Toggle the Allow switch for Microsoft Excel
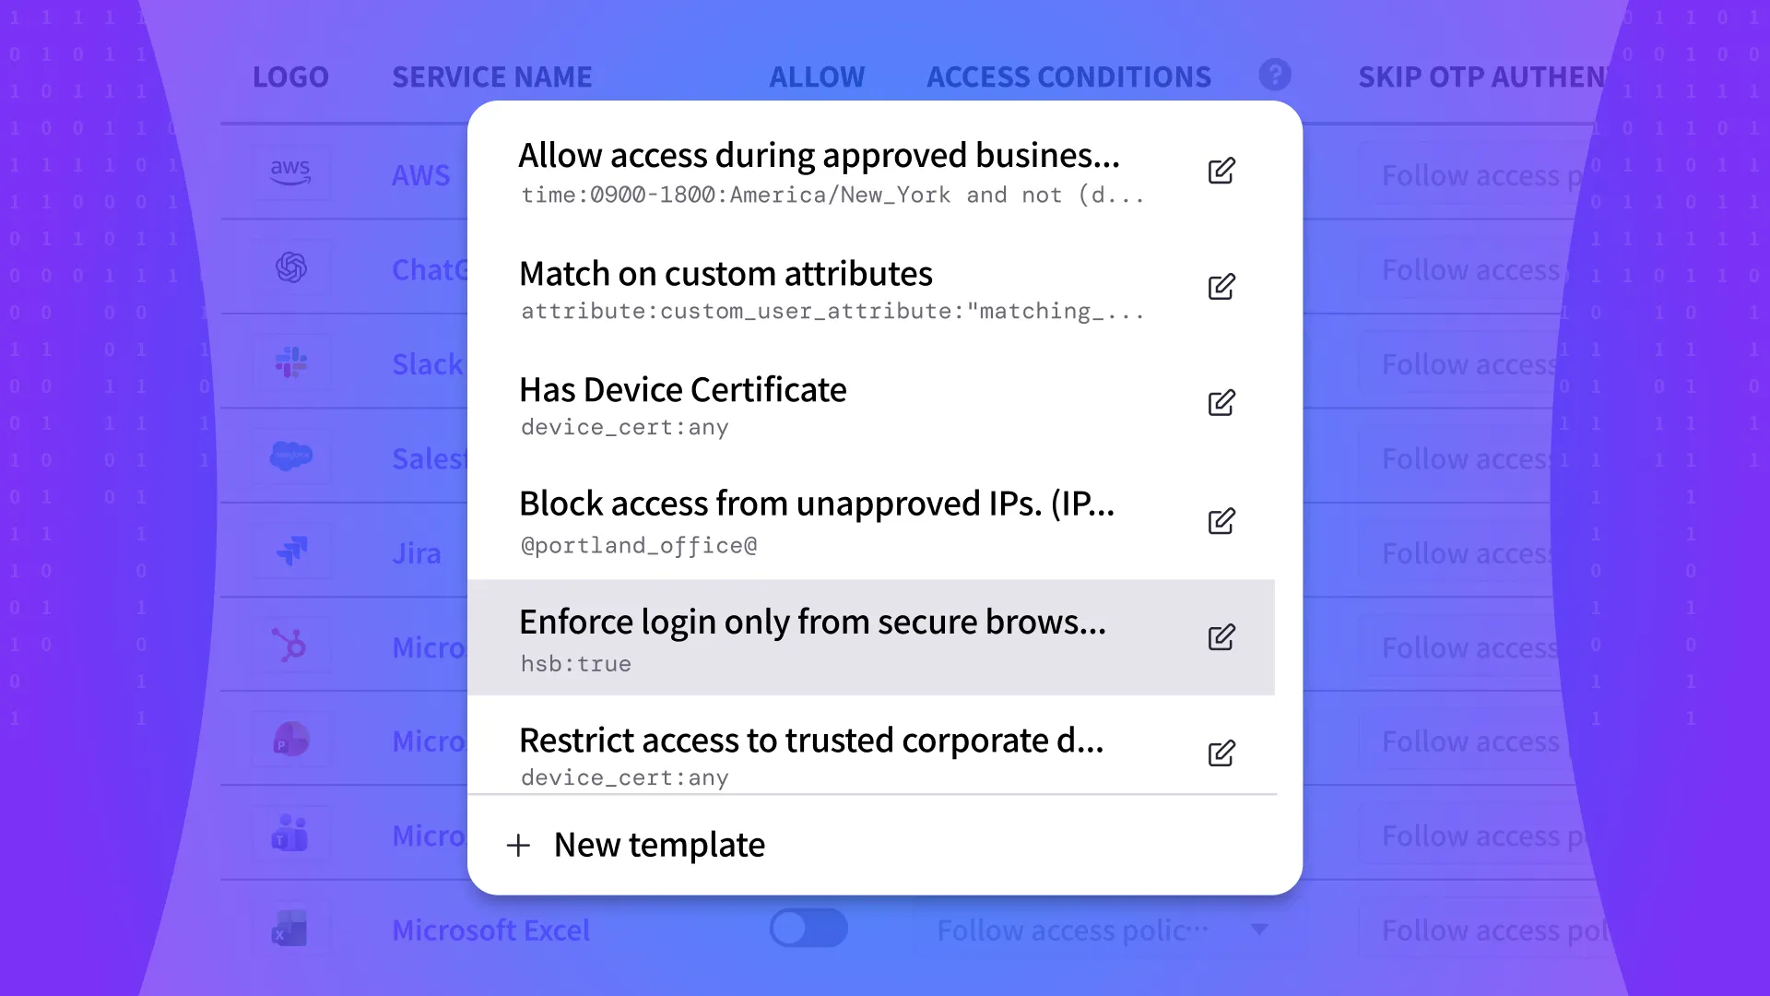This screenshot has width=1770, height=996. 808,929
